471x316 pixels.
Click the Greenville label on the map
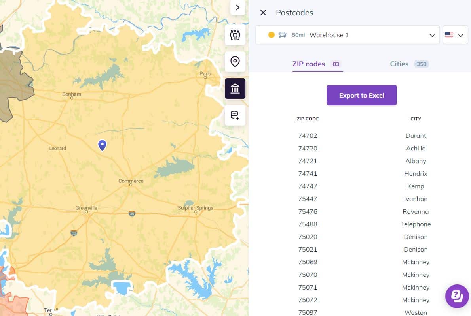pos(86,208)
